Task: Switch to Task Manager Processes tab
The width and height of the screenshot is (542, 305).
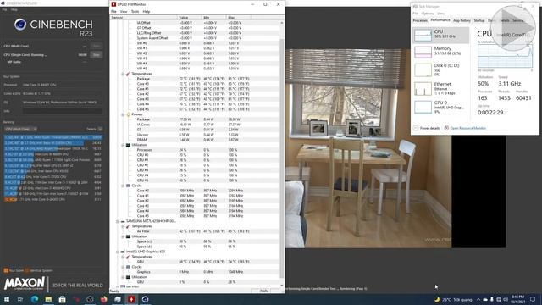Action: tap(420, 20)
